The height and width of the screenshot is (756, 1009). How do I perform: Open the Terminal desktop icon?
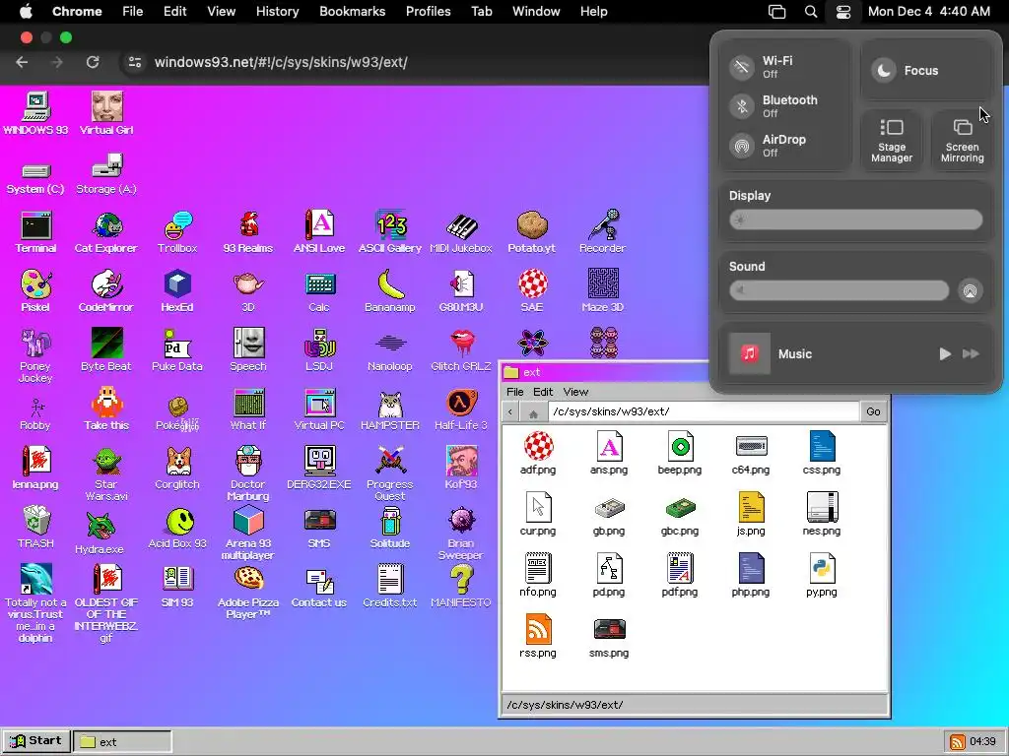[x=36, y=232]
